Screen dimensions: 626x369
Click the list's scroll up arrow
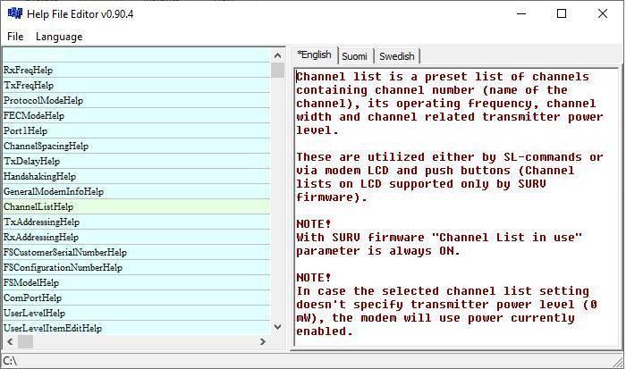pos(277,55)
